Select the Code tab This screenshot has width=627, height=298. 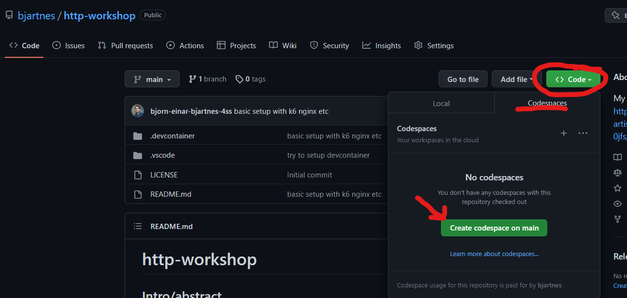(24, 45)
